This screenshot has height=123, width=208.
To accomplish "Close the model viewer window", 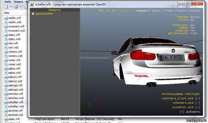I will 197,3.
